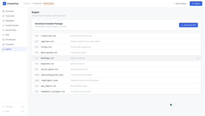Screen dimensions: 205x116
Task: Click the Export download icon in sidebar
Action: tap(3, 49)
